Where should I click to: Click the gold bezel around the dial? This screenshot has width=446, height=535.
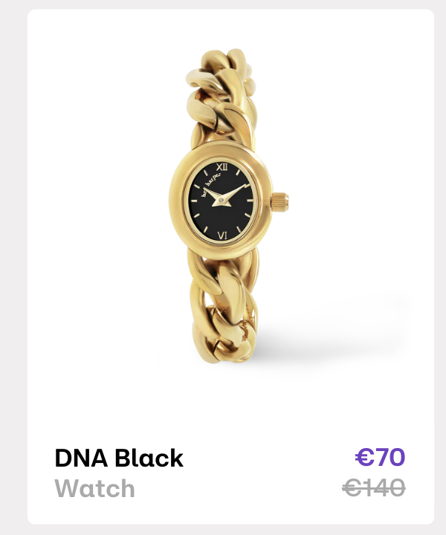pyautogui.click(x=178, y=200)
